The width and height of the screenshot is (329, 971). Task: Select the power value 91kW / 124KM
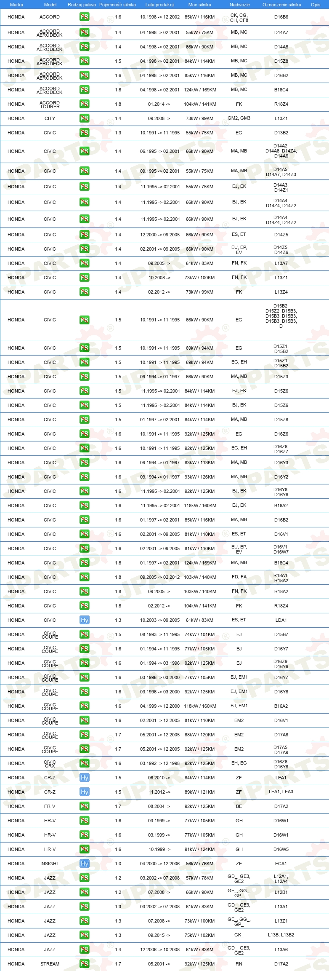coord(199,849)
